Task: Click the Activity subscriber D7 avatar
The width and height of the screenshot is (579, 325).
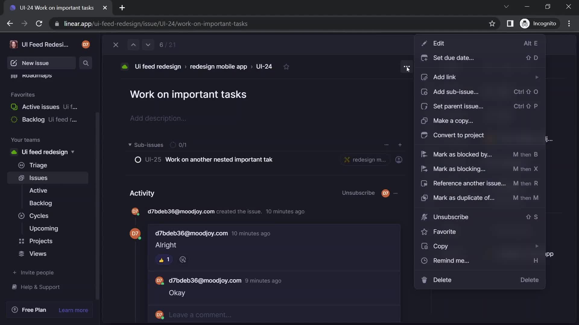Action: (x=385, y=193)
